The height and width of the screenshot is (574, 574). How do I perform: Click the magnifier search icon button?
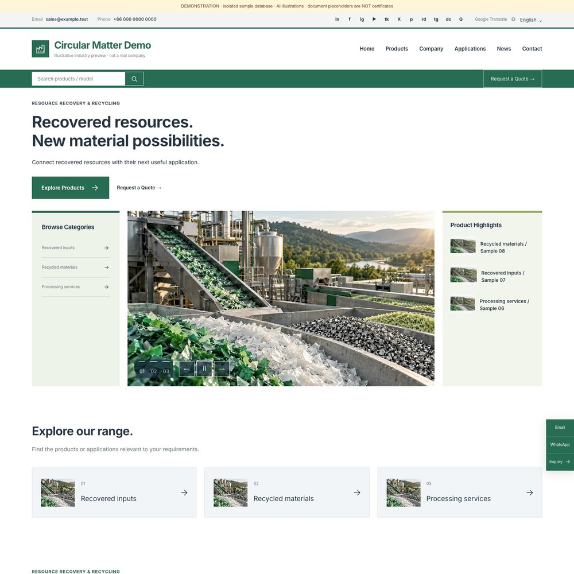tap(134, 79)
